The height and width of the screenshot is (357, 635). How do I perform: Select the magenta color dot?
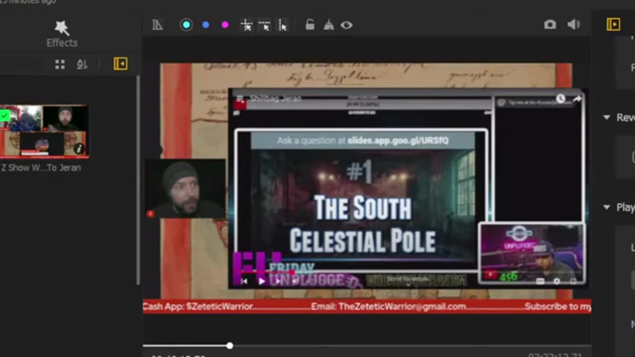click(x=225, y=25)
